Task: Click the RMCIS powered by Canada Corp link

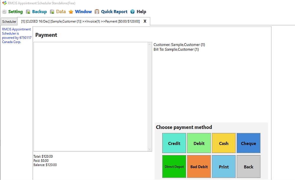Action: [17, 36]
